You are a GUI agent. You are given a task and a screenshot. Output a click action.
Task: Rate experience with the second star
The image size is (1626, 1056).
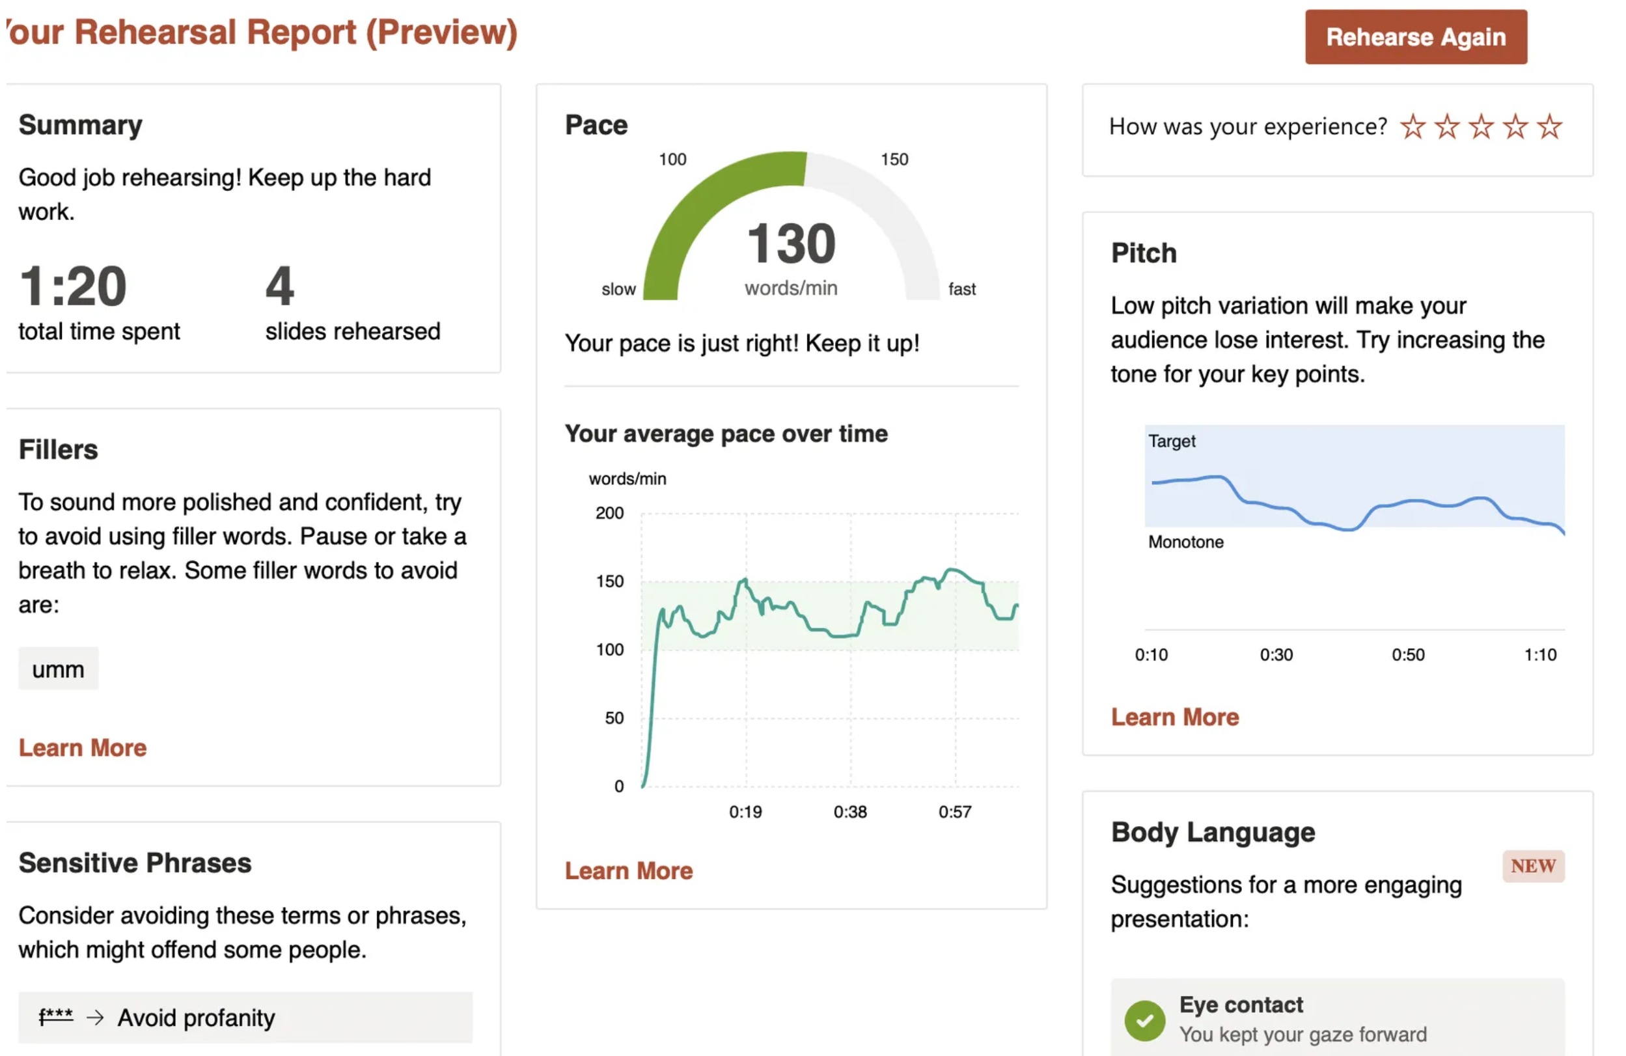[1447, 127]
